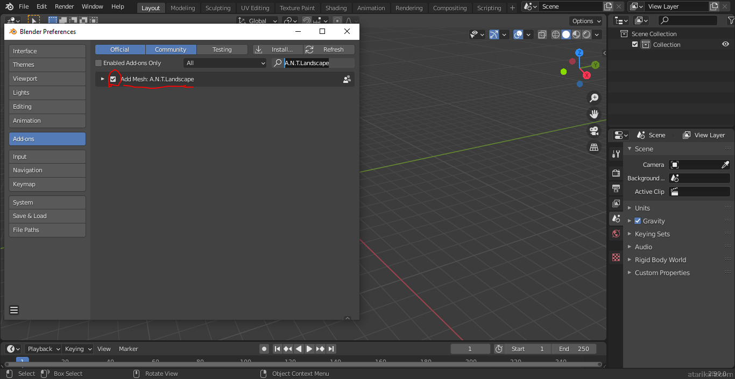
Task: Open the Render properties tab
Action: click(616, 173)
